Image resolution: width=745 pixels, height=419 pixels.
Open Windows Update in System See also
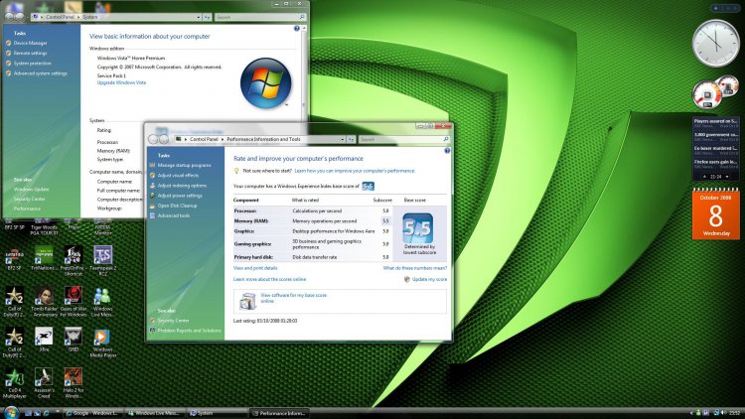(32, 189)
